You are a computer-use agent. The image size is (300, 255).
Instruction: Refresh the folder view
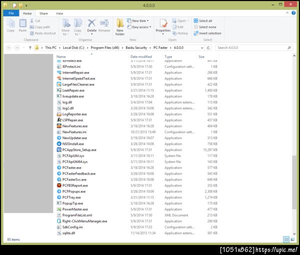(208, 48)
